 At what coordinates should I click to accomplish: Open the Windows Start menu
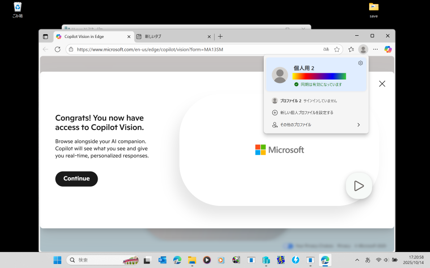pos(57,260)
